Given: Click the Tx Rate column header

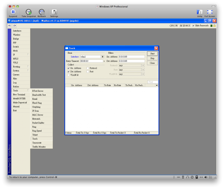Looking at the screenshot, I should coord(108,85).
